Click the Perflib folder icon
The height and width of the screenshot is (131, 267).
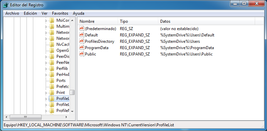52,69
